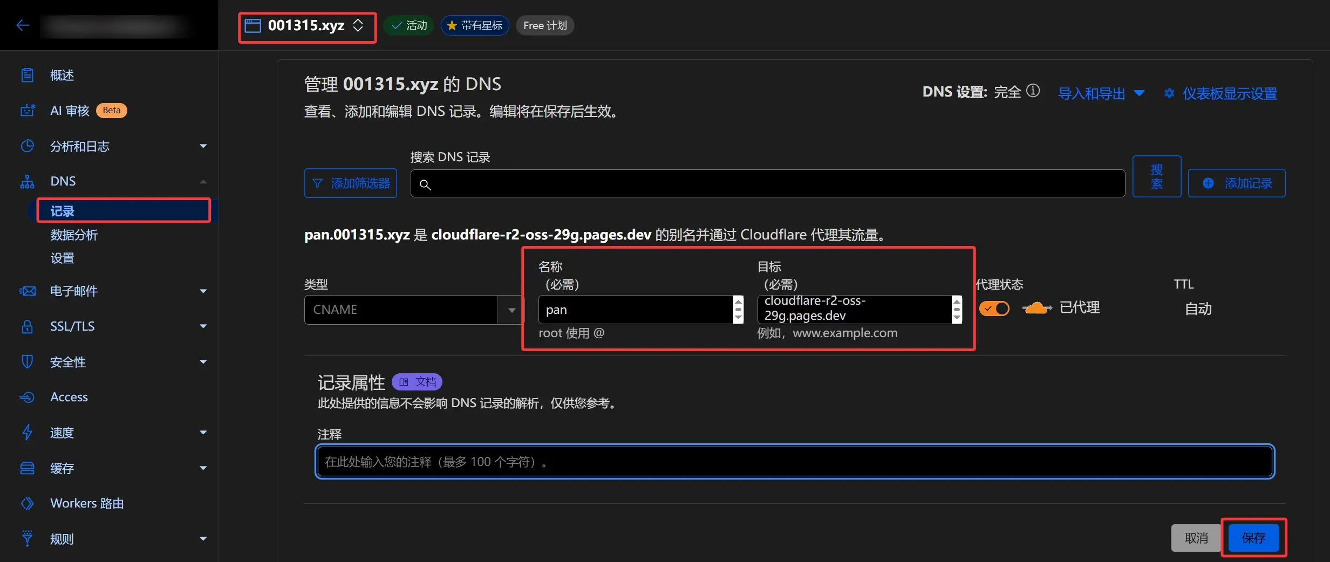Select the SSL/TLS lock icon
The width and height of the screenshot is (1330, 562).
(x=28, y=326)
